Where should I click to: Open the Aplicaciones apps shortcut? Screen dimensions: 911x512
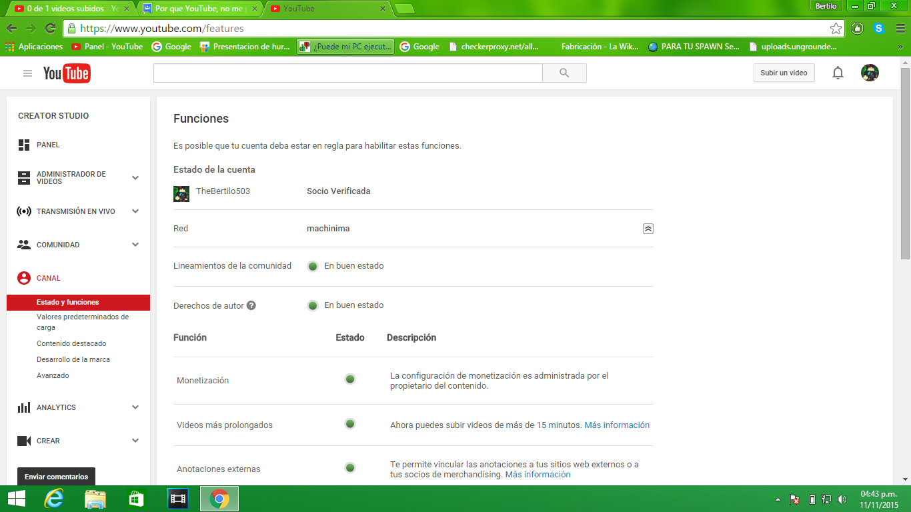coord(34,47)
